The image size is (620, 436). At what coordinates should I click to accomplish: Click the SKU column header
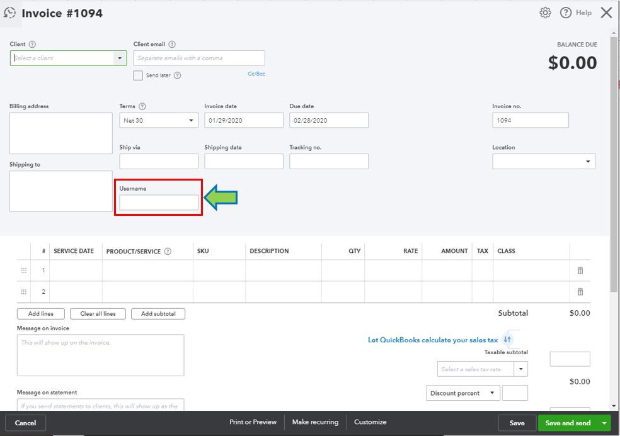[x=203, y=251]
